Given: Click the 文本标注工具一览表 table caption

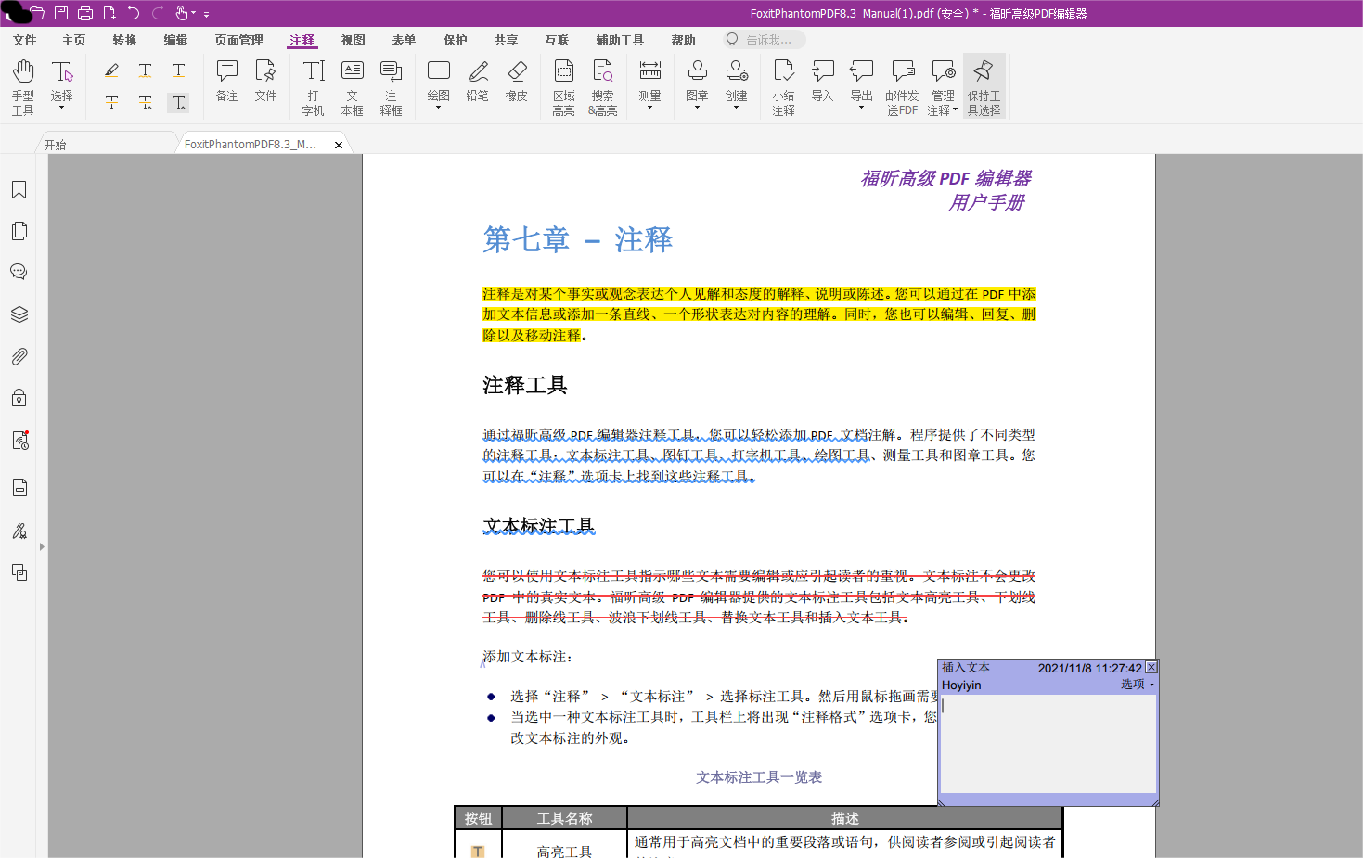Looking at the screenshot, I should 759,777.
